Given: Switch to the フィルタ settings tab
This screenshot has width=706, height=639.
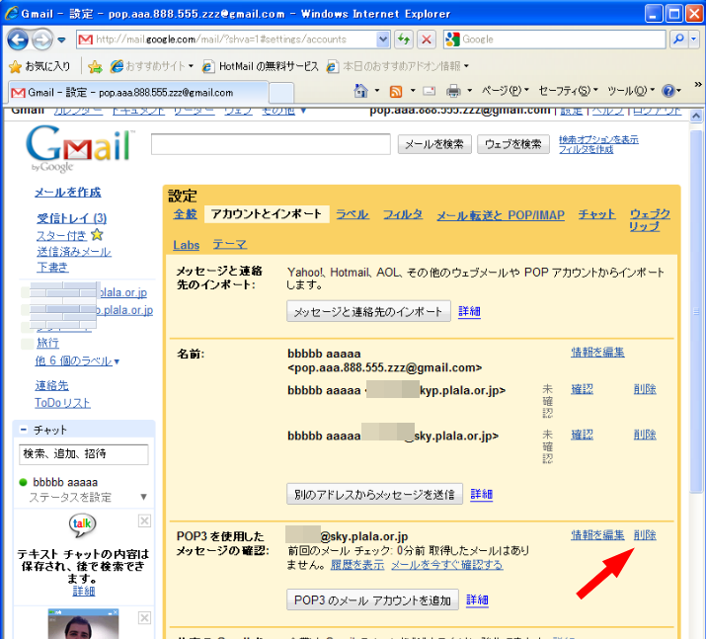Looking at the screenshot, I should (403, 214).
